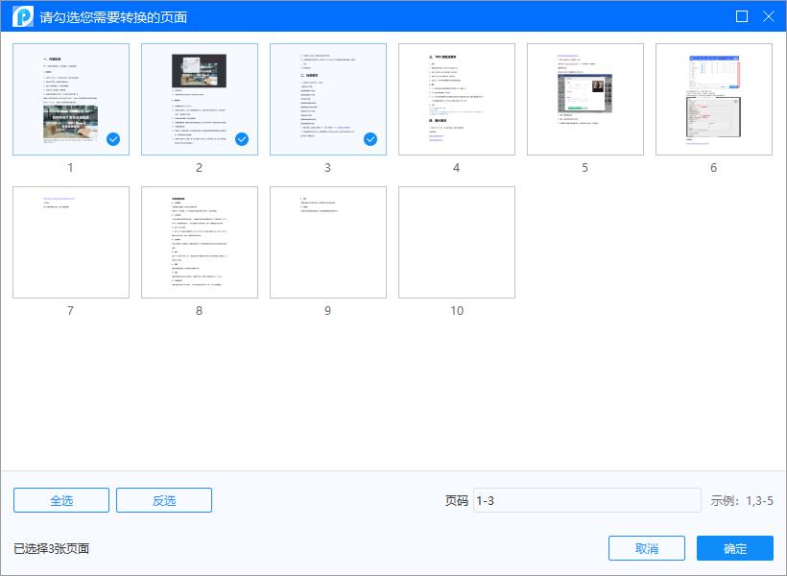787x576 pixels.
Task: Click the 已选择3张页面 status text
Action: pyautogui.click(x=51, y=548)
